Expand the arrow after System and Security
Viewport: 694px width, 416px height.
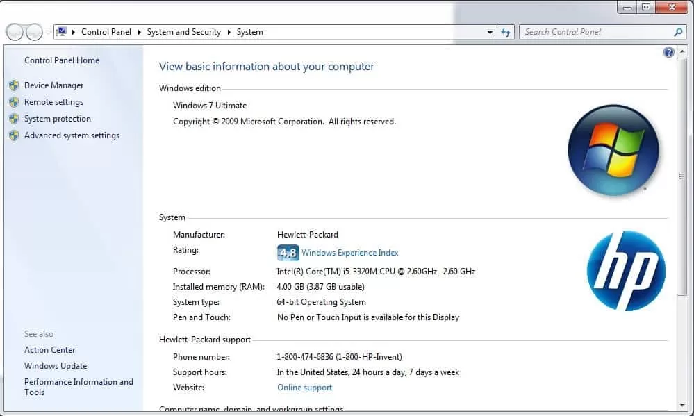229,32
